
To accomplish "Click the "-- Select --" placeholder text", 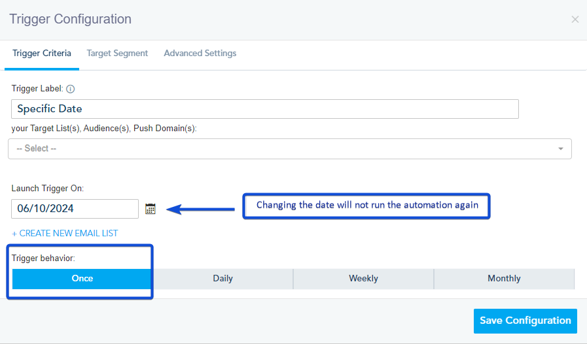I will coord(37,149).
